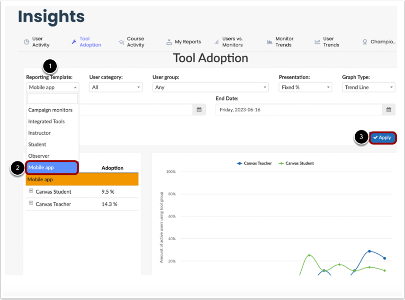405x300 pixels.
Task: Click the Tool Adoption wrench icon
Action: 74,42
